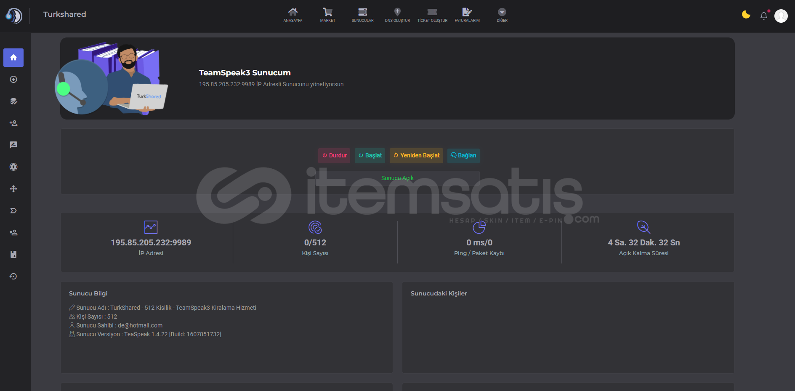
Task: Click the Sunucu Bilgi panel title
Action: pos(88,293)
